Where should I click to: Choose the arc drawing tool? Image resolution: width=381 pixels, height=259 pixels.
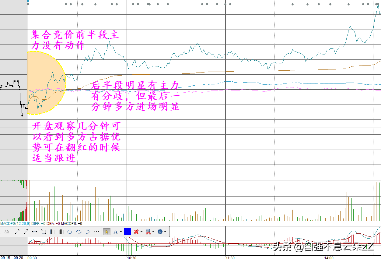87,232
